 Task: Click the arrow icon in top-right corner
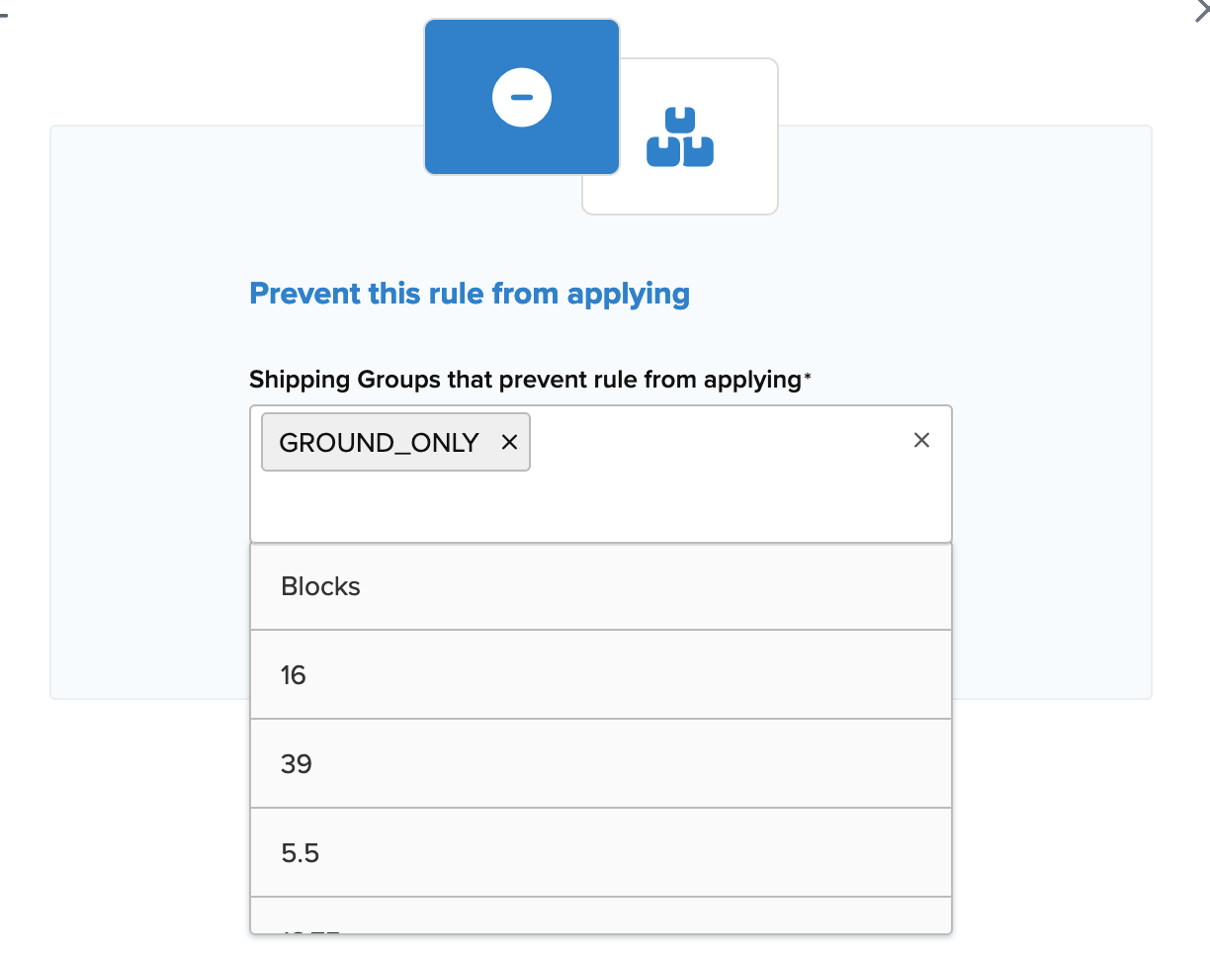coord(1202,12)
